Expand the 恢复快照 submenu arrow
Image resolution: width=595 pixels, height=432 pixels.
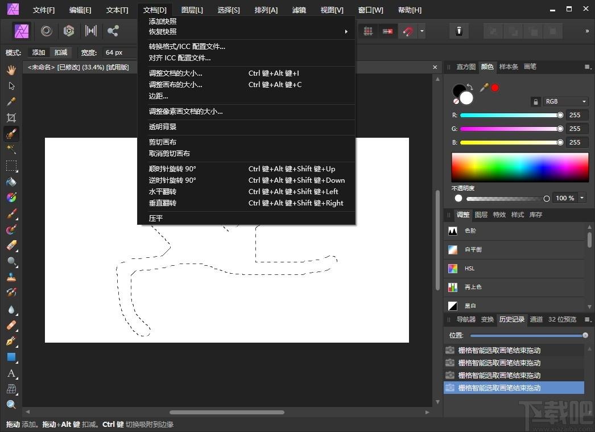[x=346, y=32]
